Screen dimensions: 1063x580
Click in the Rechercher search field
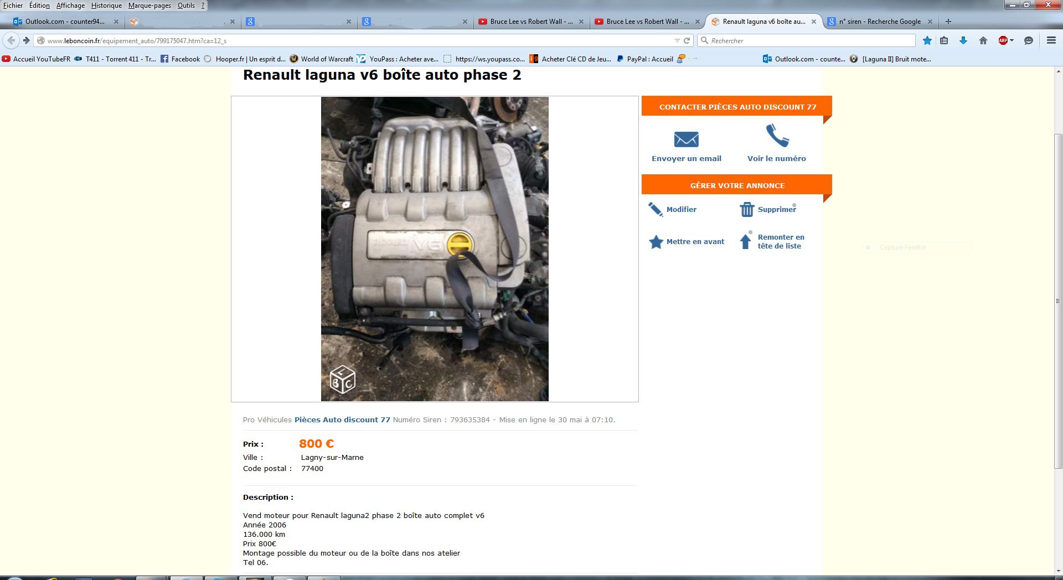(807, 40)
